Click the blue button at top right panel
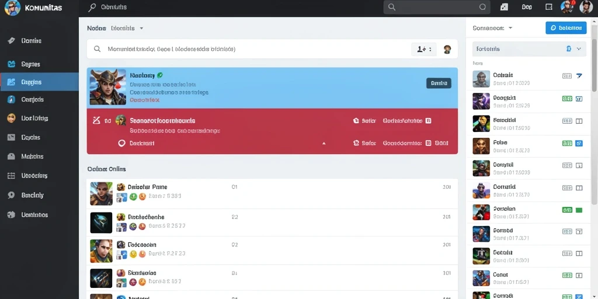Image resolution: width=598 pixels, height=299 pixels. [566, 28]
